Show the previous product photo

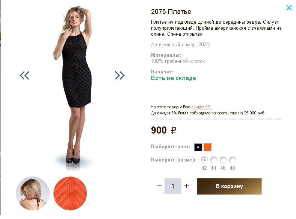tap(24, 75)
